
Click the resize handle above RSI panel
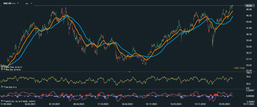click(x=130, y=72)
